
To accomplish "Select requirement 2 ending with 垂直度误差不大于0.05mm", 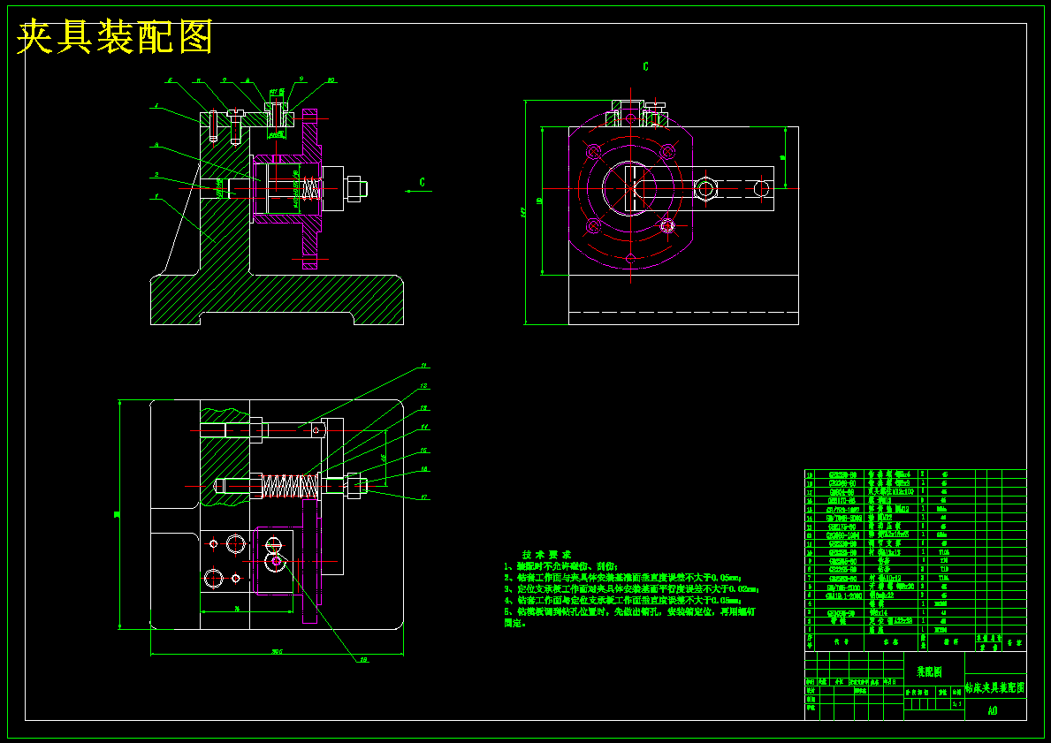I will pyautogui.click(x=622, y=578).
